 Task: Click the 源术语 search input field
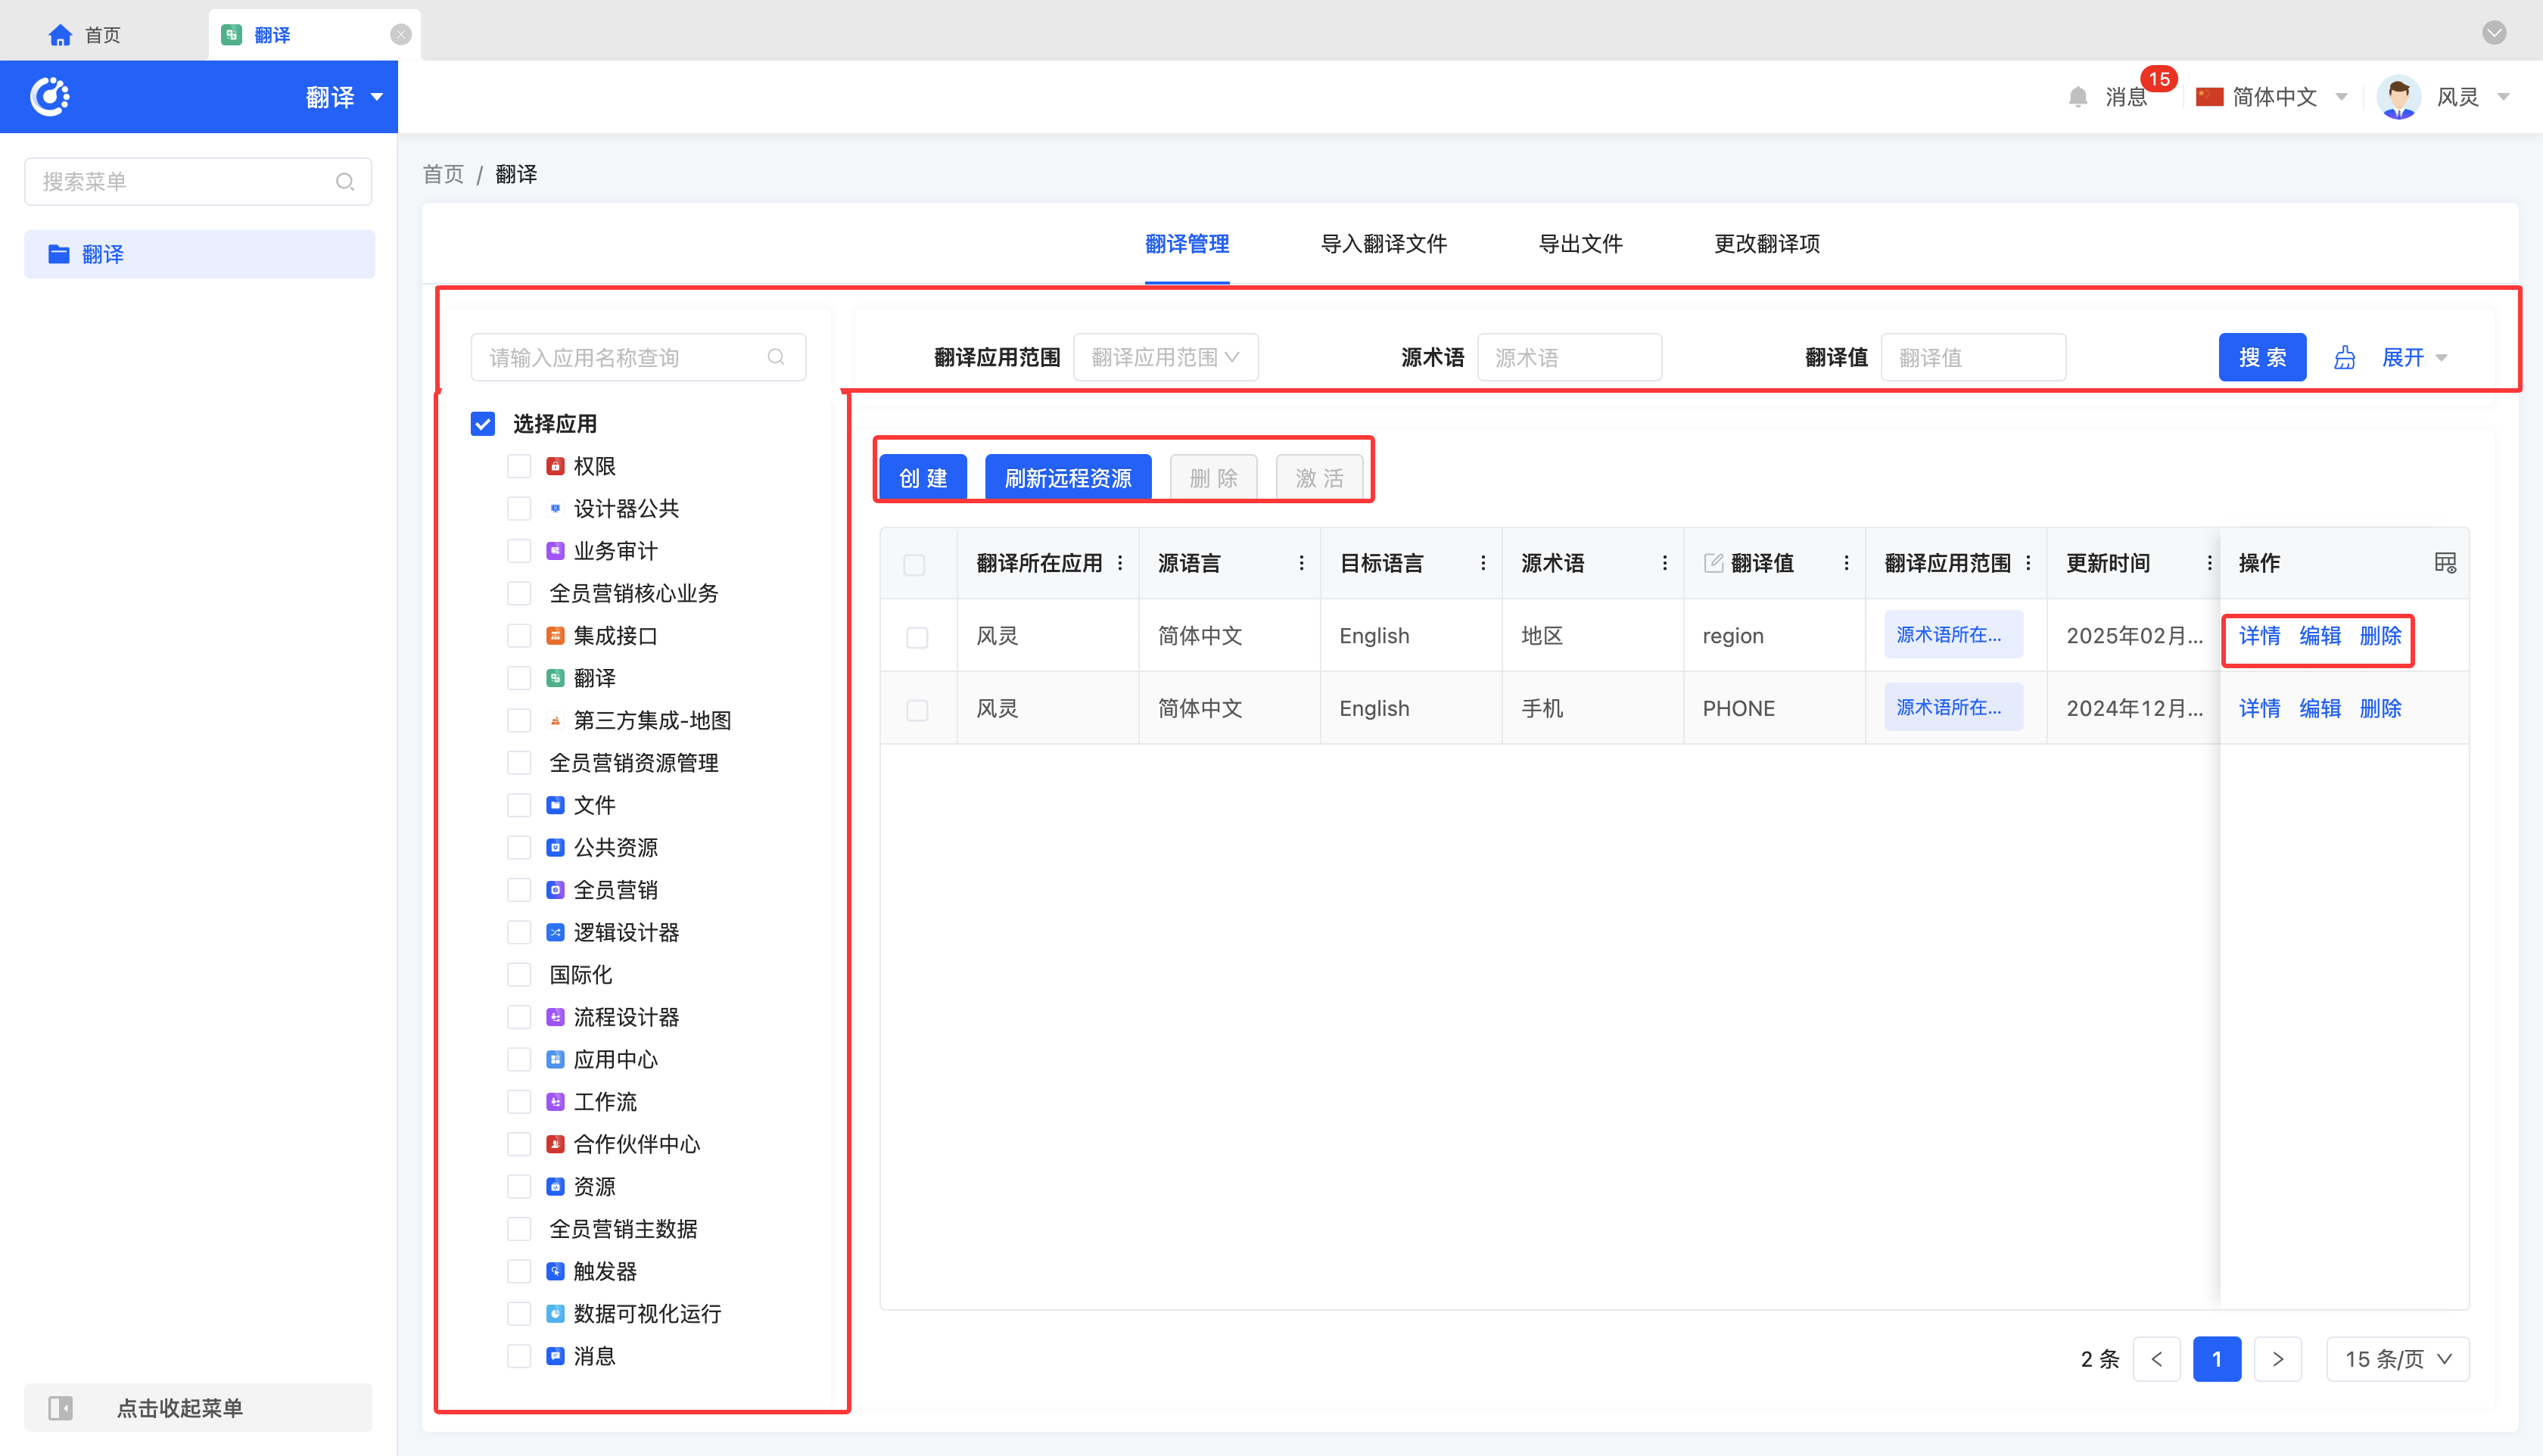[1569, 357]
